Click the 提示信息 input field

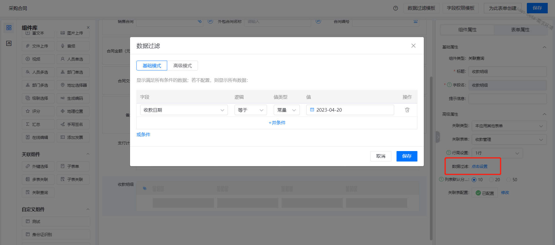click(507, 99)
